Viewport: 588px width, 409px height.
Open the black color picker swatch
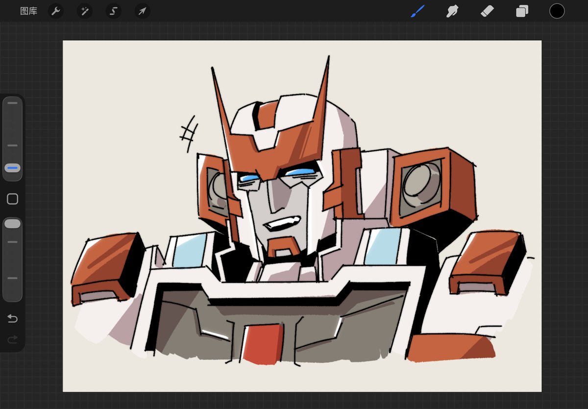[x=557, y=11]
